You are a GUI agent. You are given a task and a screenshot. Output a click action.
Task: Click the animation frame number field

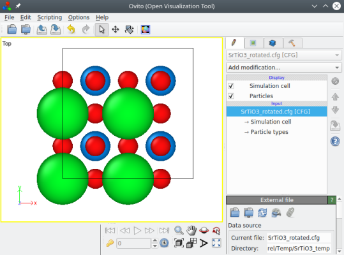click(x=133, y=243)
